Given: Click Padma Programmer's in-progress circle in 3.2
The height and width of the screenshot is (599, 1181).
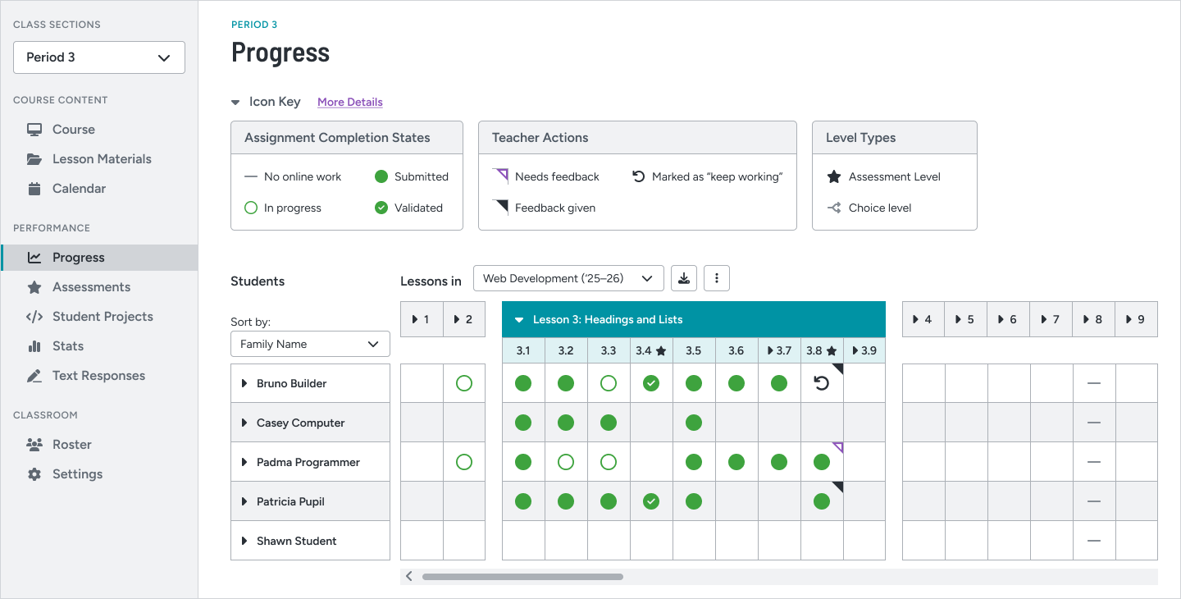Looking at the screenshot, I should pos(566,462).
